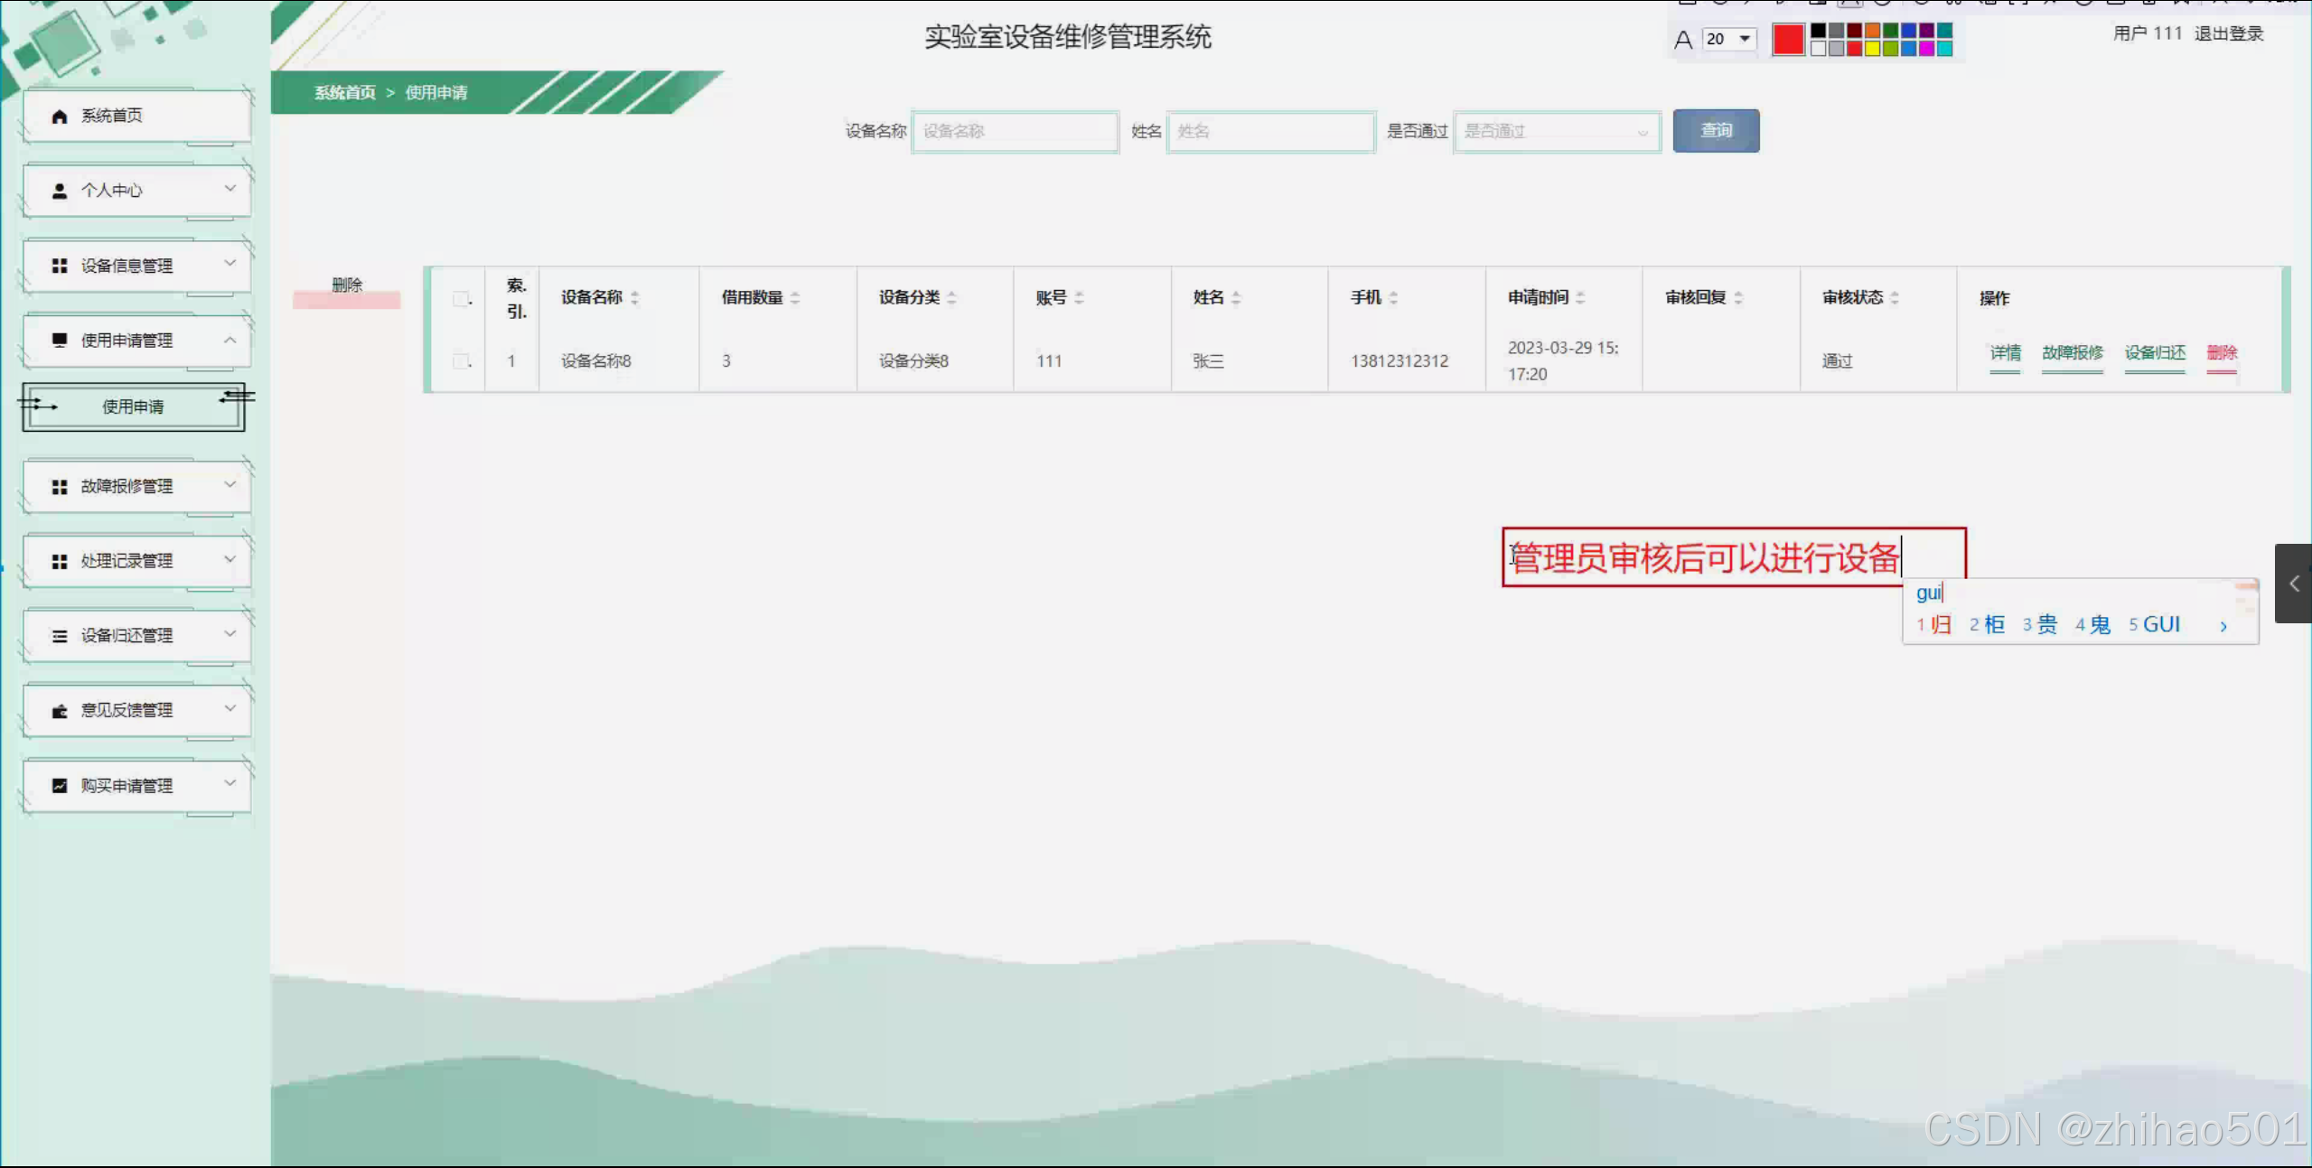Click the person icon for 个人中心
The height and width of the screenshot is (1168, 2312).
pos(60,191)
